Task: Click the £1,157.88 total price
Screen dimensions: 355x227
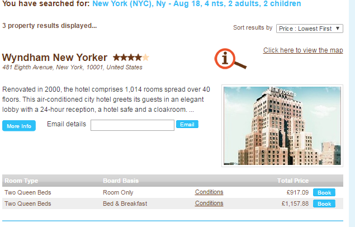Action: tap(295, 204)
